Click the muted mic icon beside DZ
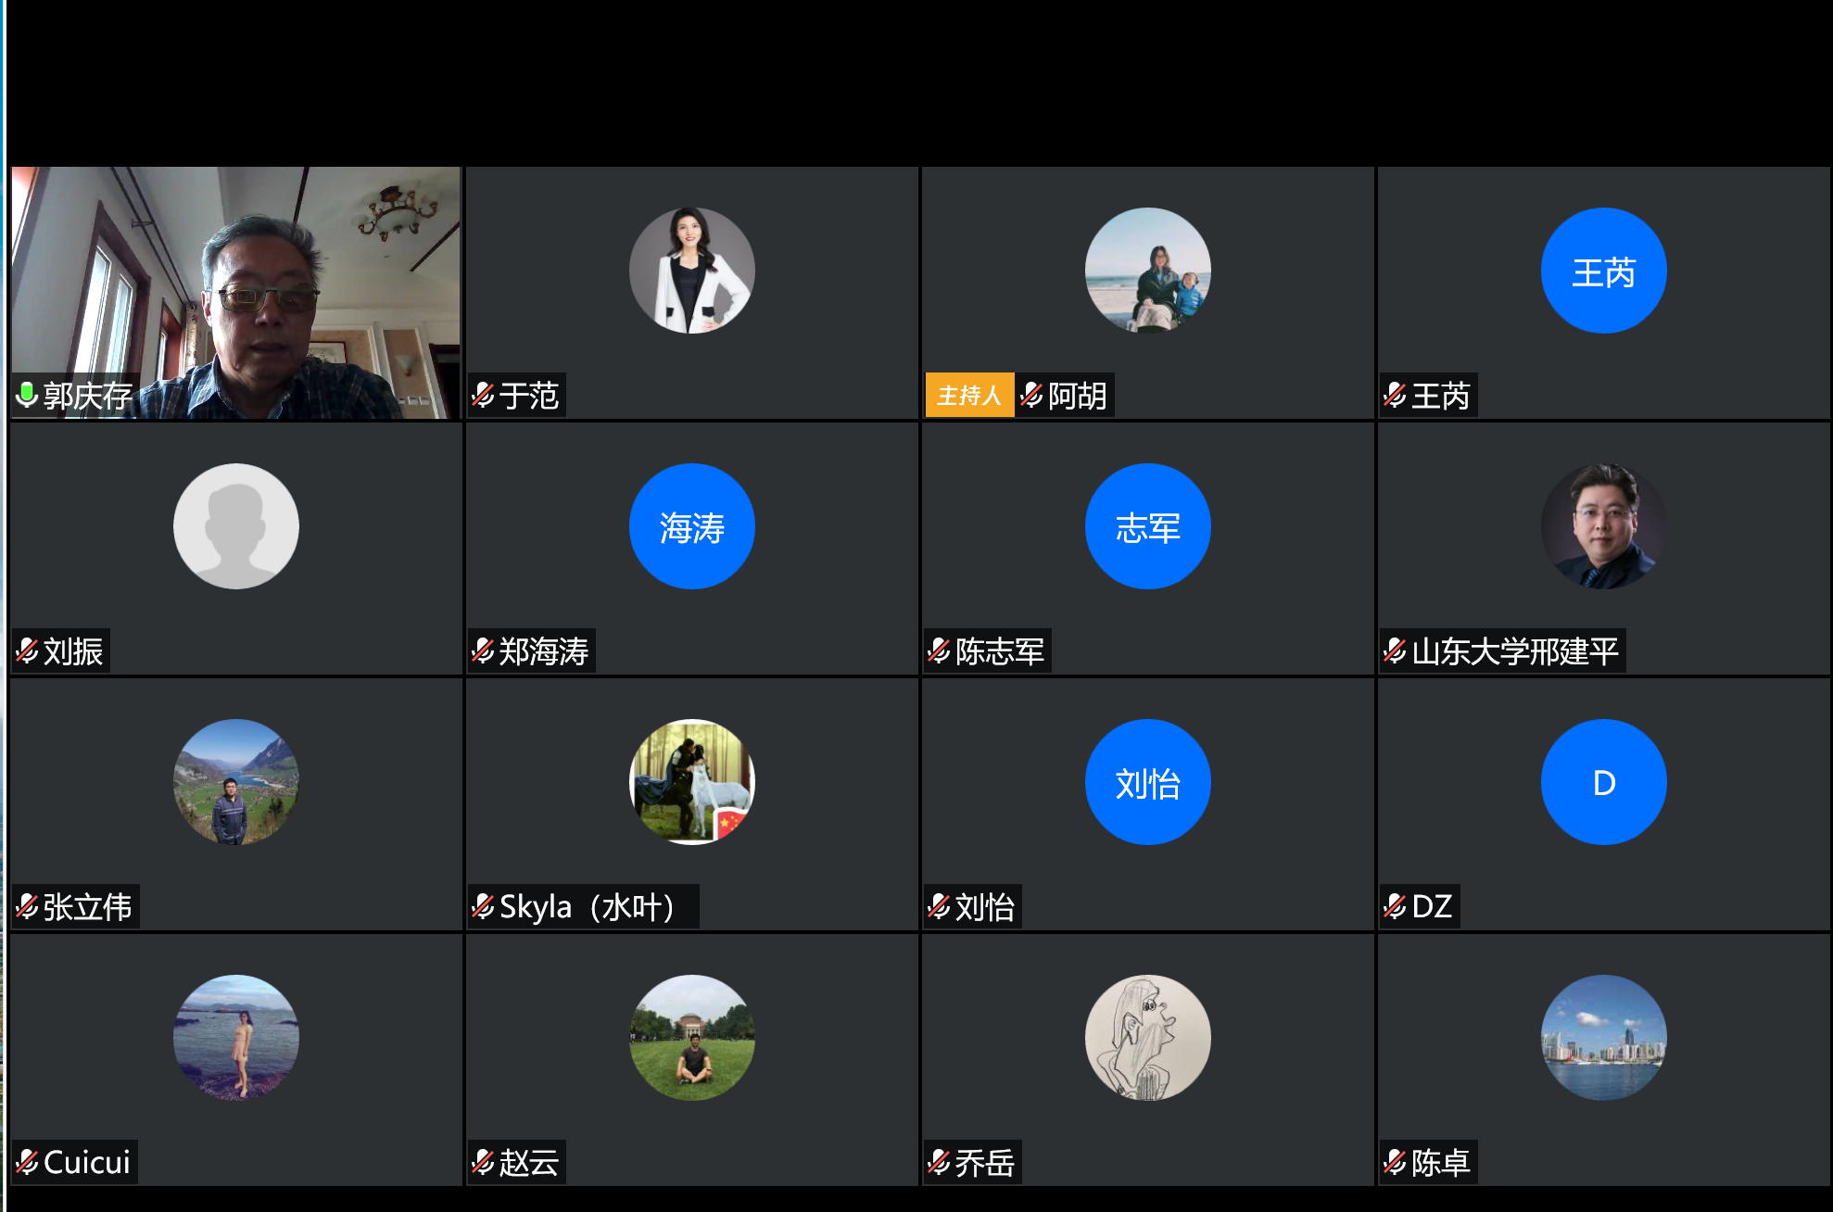 [x=1395, y=906]
